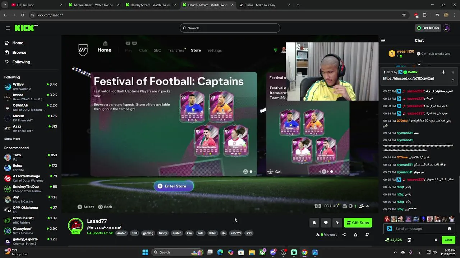
Task: Open the chat emoji picker
Action: [449, 229]
